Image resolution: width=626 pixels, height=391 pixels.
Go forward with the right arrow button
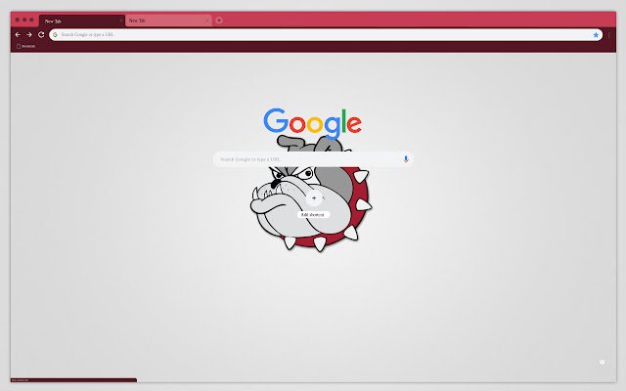(29, 35)
